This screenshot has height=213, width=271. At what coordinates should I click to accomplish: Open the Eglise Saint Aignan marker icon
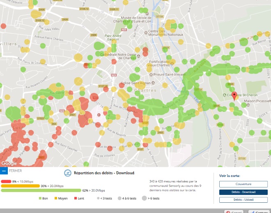[153, 83]
